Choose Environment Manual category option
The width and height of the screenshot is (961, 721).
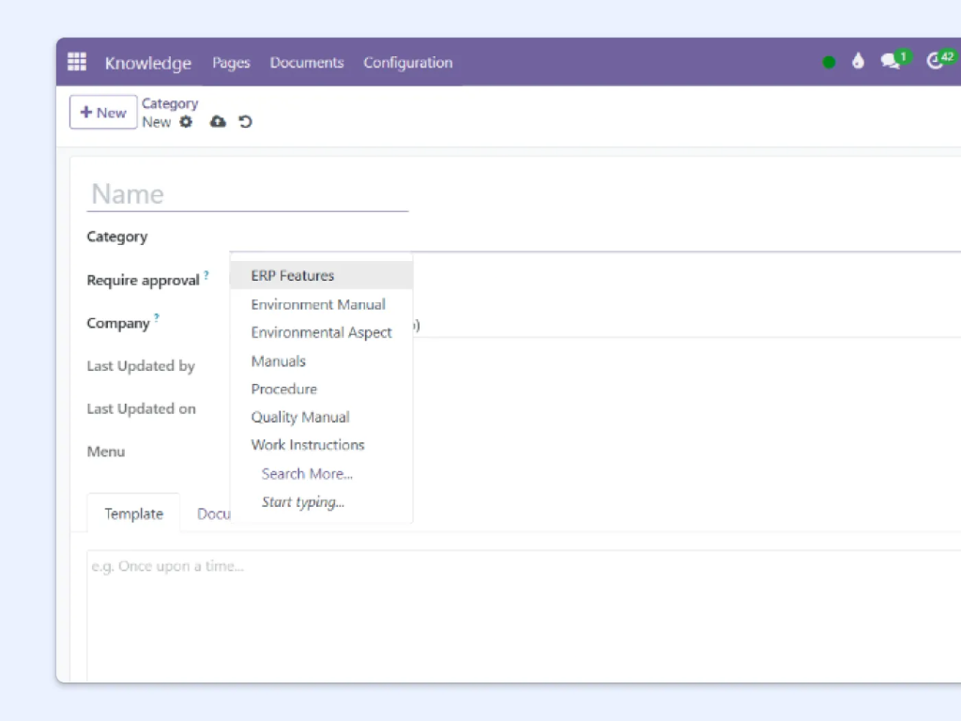click(318, 304)
